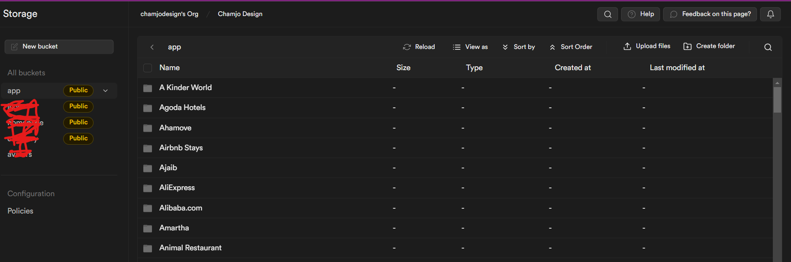This screenshot has width=791, height=262.
Task: Open the 'Agoda Hotels' folder name
Action: [x=182, y=107]
